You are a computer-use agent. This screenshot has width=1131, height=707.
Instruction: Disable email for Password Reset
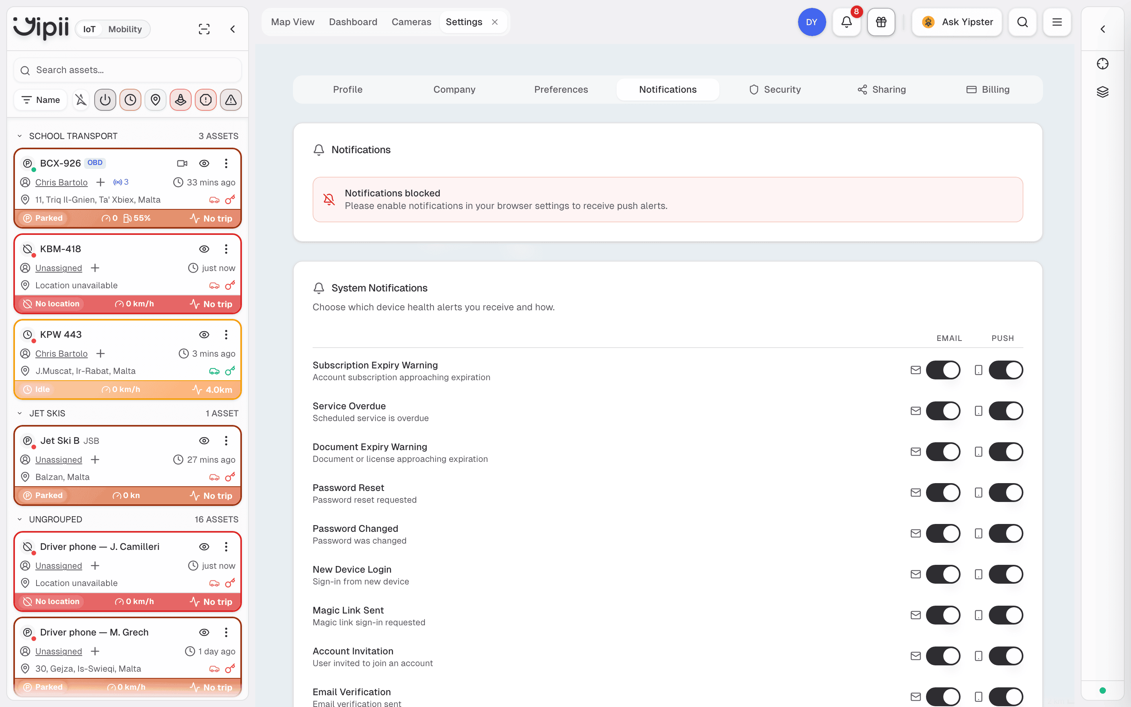click(943, 493)
